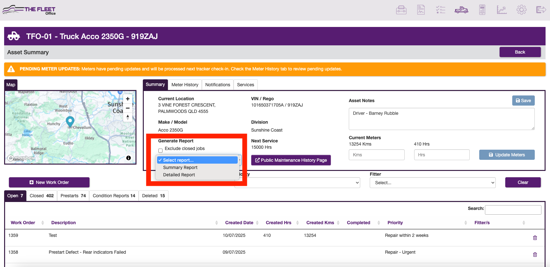Click the Asset Notes text area

point(442,119)
